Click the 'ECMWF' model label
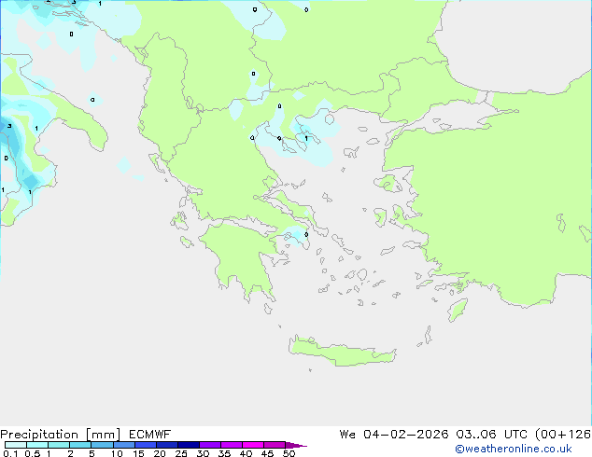Screen dimensions: 592x457 coord(150,435)
